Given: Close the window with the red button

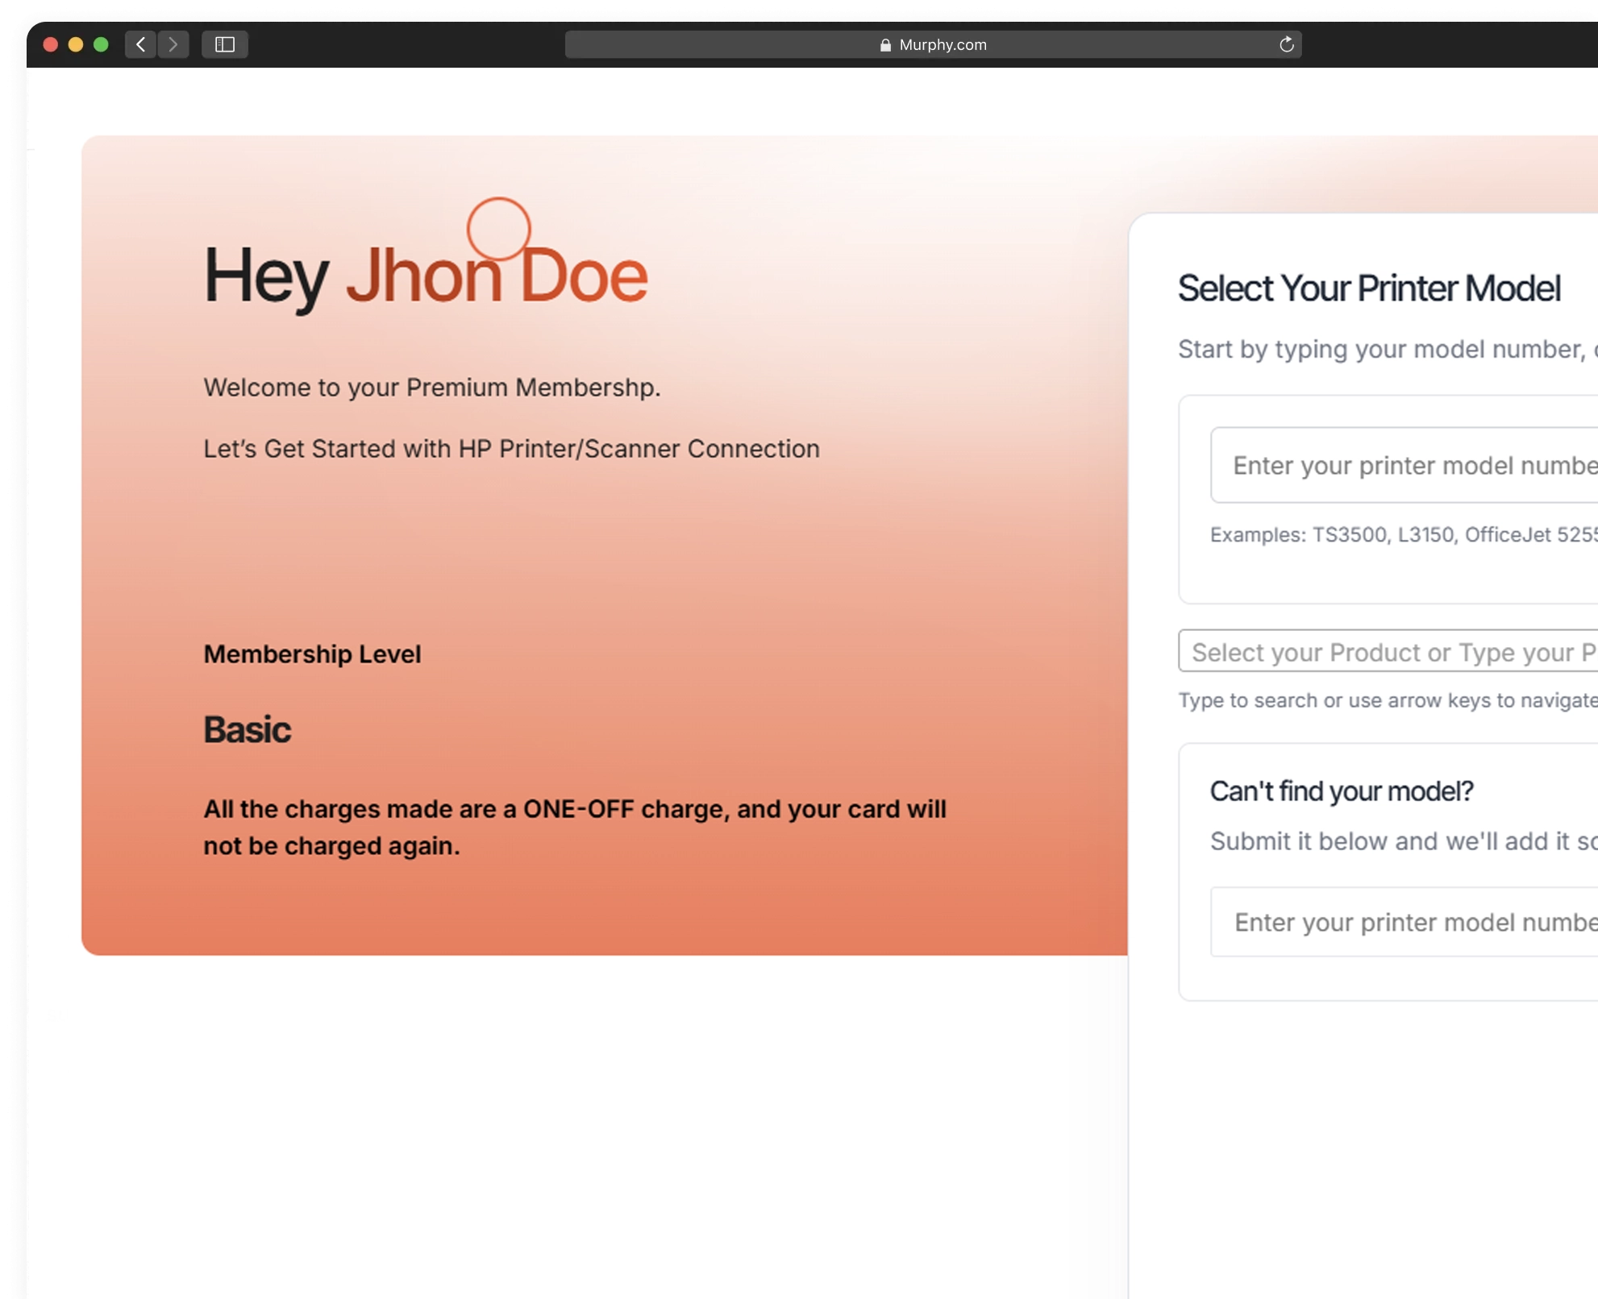Looking at the screenshot, I should point(50,44).
